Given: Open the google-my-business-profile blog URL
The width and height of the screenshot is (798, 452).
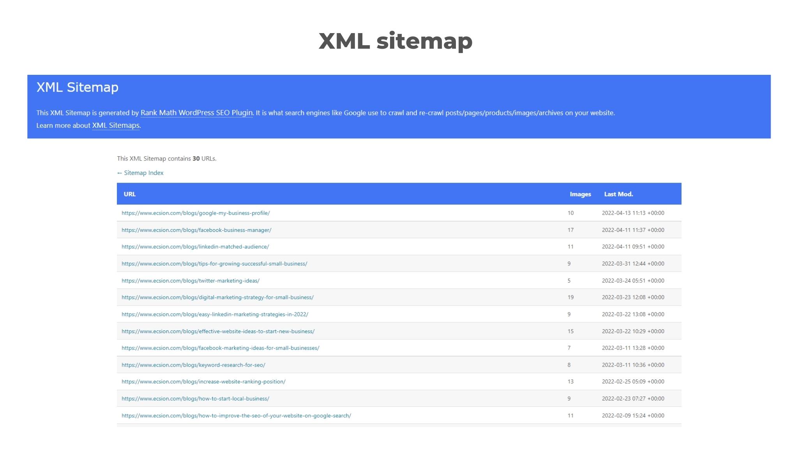Looking at the screenshot, I should coord(196,213).
